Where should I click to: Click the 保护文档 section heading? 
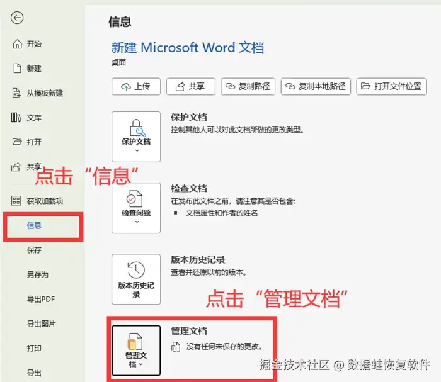pyautogui.click(x=189, y=117)
